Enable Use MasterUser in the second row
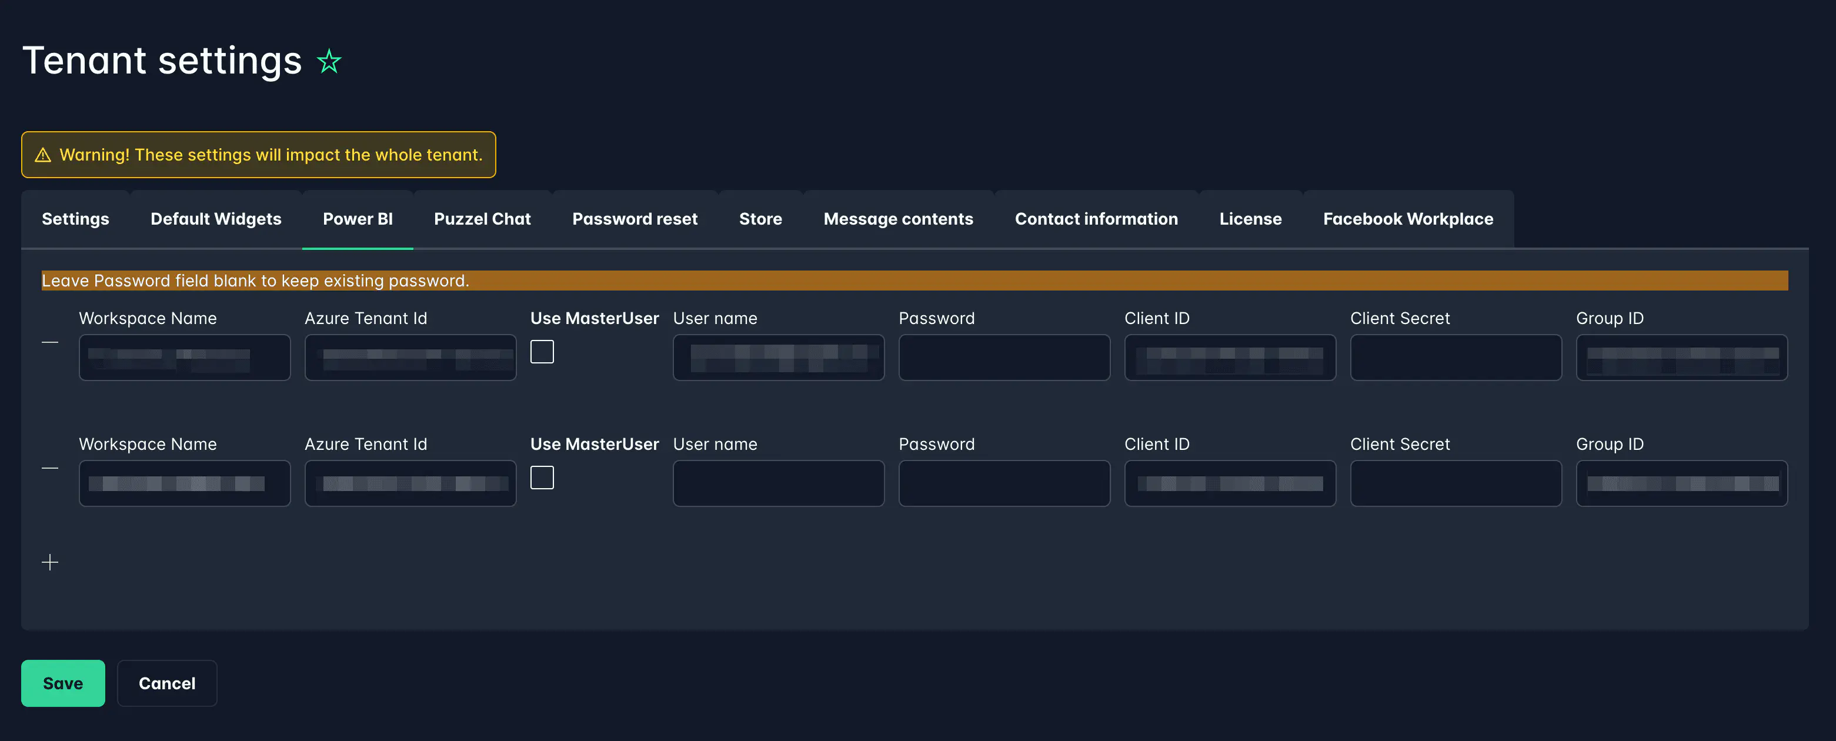Image resolution: width=1836 pixels, height=741 pixels. [542, 478]
